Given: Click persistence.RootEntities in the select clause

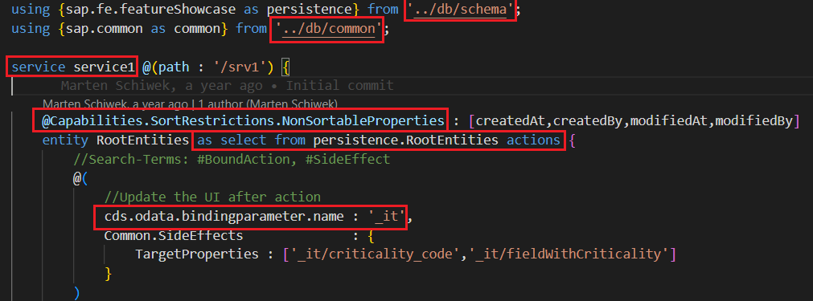Looking at the screenshot, I should (405, 140).
